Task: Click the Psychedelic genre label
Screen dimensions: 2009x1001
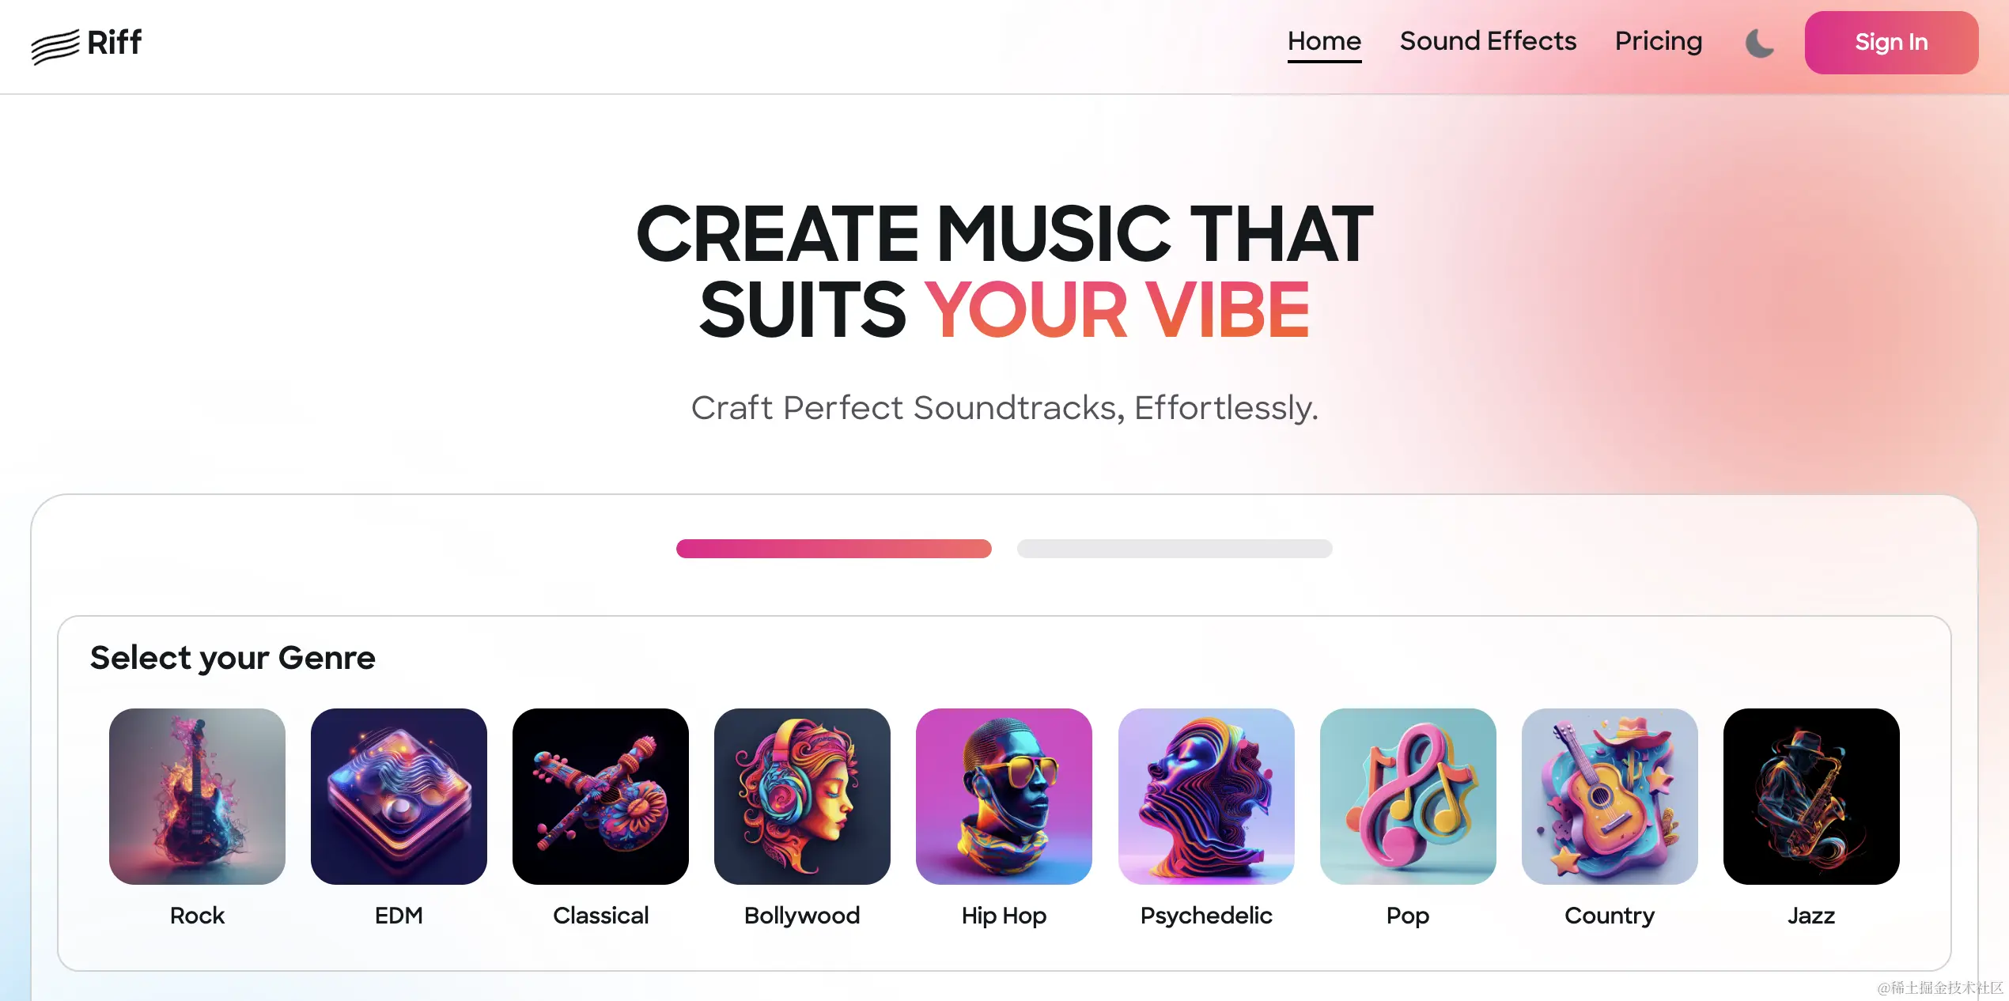Action: (1206, 916)
